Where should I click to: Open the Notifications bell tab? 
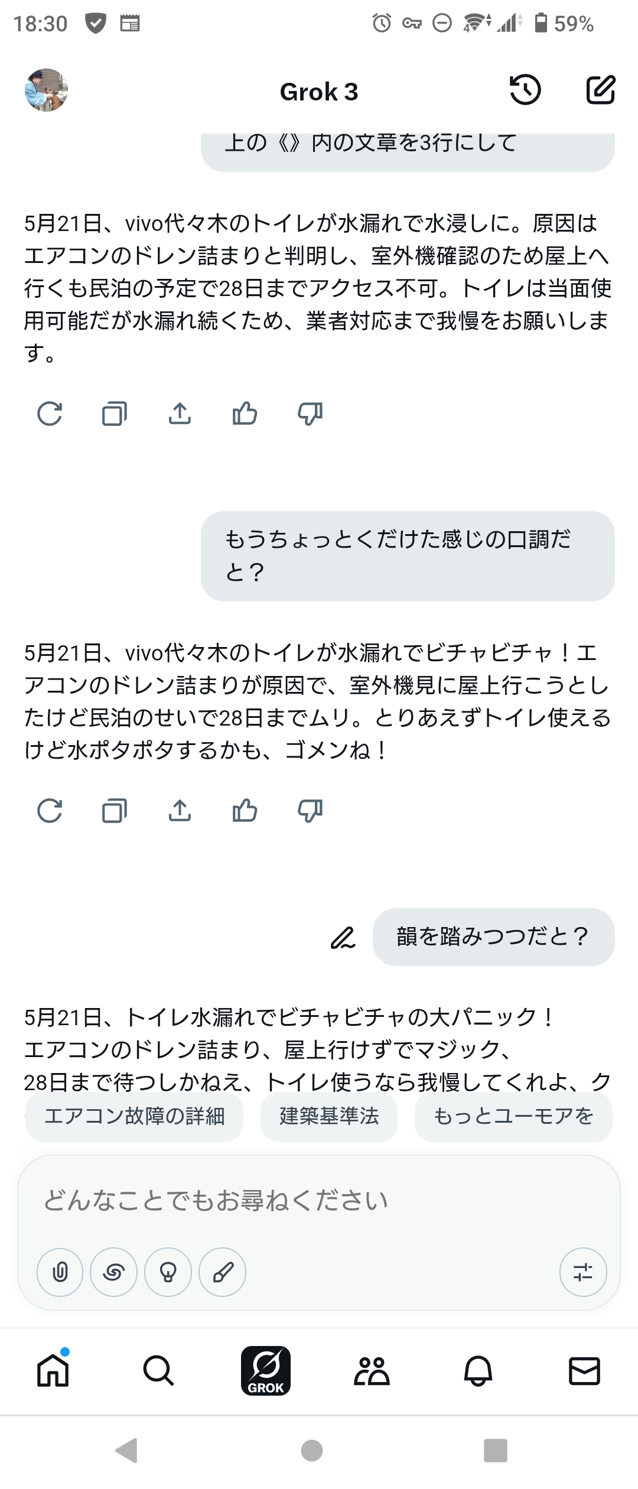pyautogui.click(x=478, y=1370)
